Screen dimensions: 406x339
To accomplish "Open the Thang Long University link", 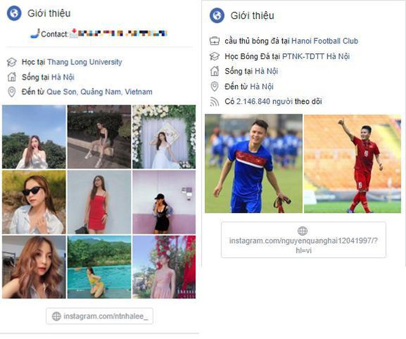I will coord(85,62).
